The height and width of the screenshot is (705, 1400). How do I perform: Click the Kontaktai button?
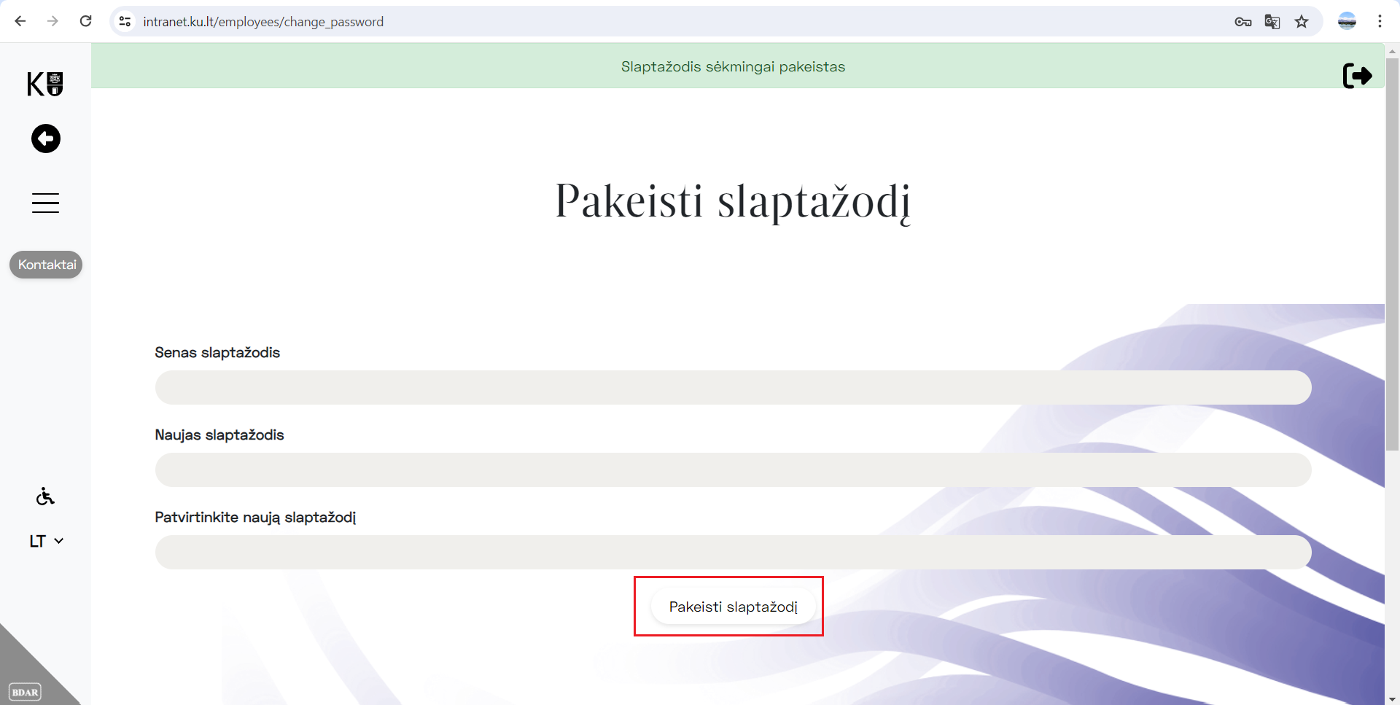point(45,264)
